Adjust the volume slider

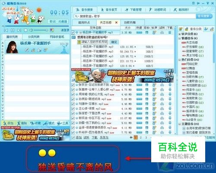41,30
